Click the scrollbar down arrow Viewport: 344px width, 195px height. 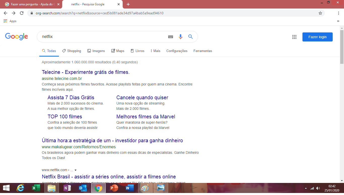342,180
